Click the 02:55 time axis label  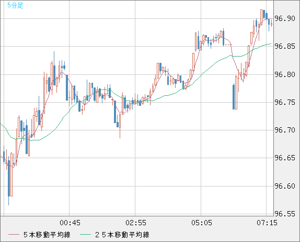click(136, 223)
